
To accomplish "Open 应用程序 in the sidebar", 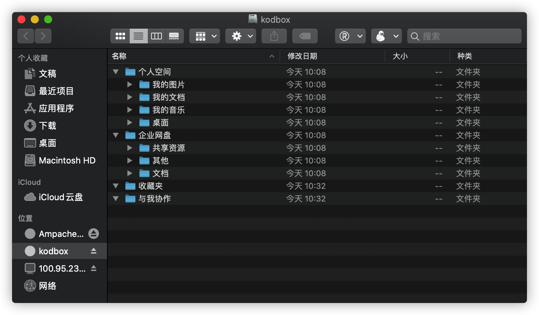I will tap(60, 108).
